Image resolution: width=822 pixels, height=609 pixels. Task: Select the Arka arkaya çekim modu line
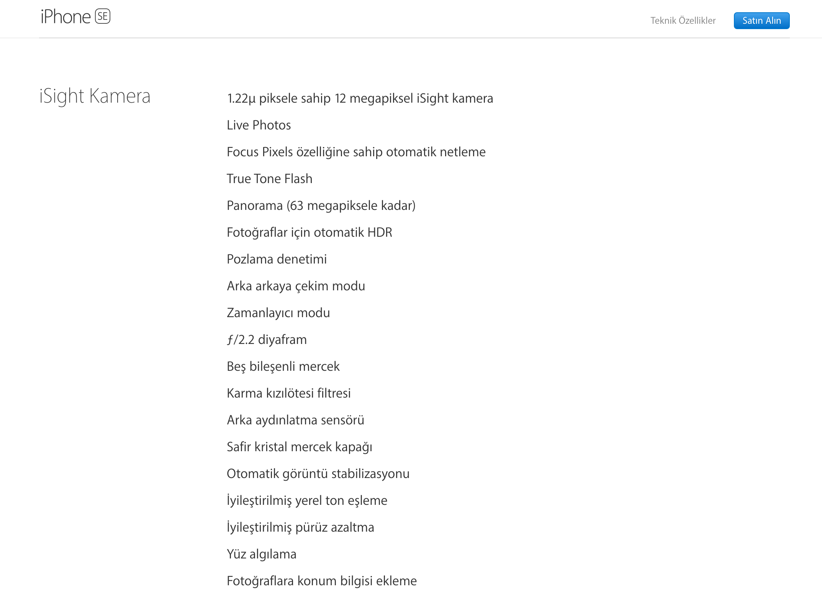coord(296,286)
